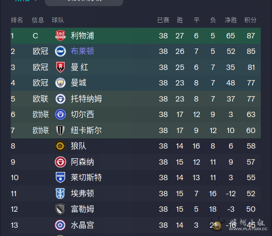Click the 埃弗顿 light-blue crest
The image size is (272, 236).
click(60, 193)
